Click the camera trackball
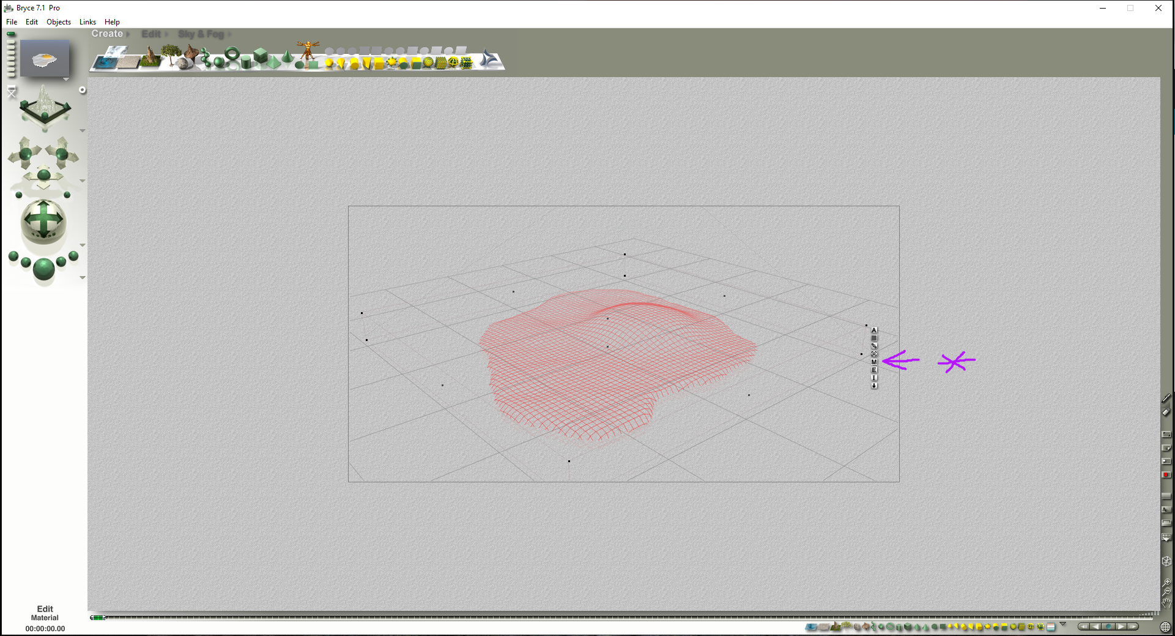Viewport: 1175px width, 636px height. tap(43, 220)
